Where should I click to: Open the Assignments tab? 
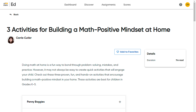(109, 5)
